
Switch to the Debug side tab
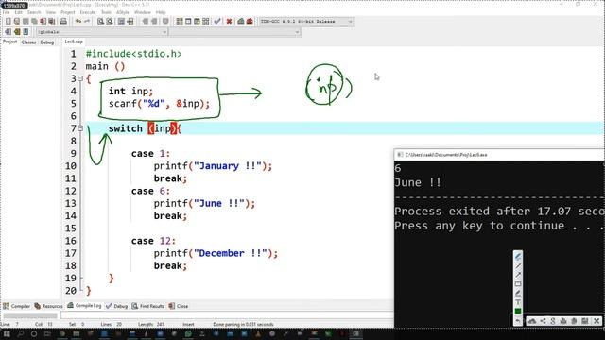tap(47, 42)
